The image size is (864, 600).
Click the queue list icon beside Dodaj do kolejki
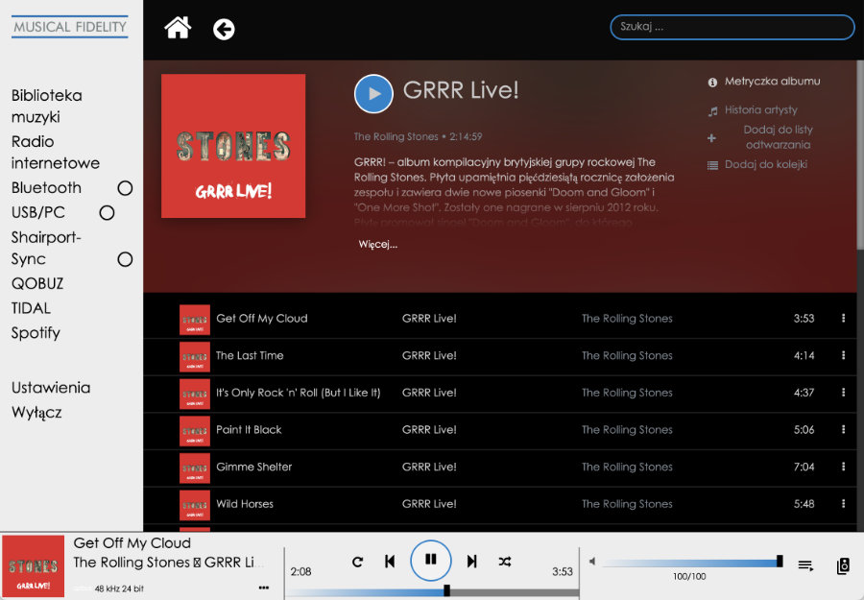click(x=712, y=165)
